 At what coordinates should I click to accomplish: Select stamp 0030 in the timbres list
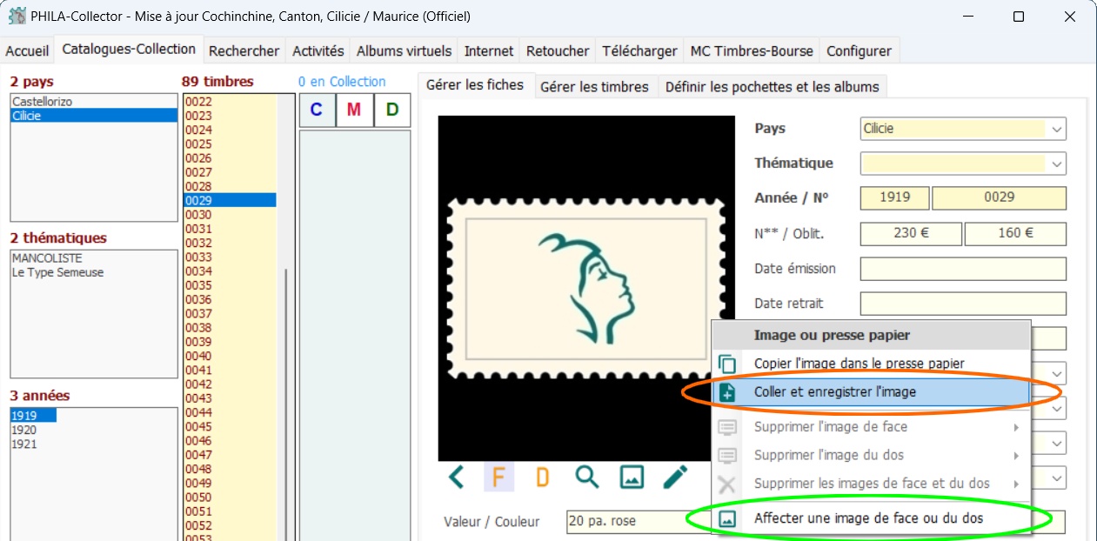(230, 215)
